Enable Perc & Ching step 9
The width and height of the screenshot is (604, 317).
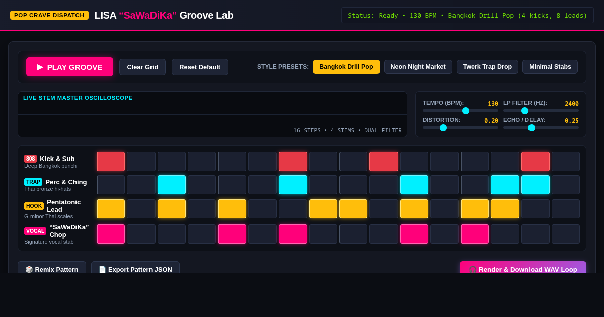point(353,185)
